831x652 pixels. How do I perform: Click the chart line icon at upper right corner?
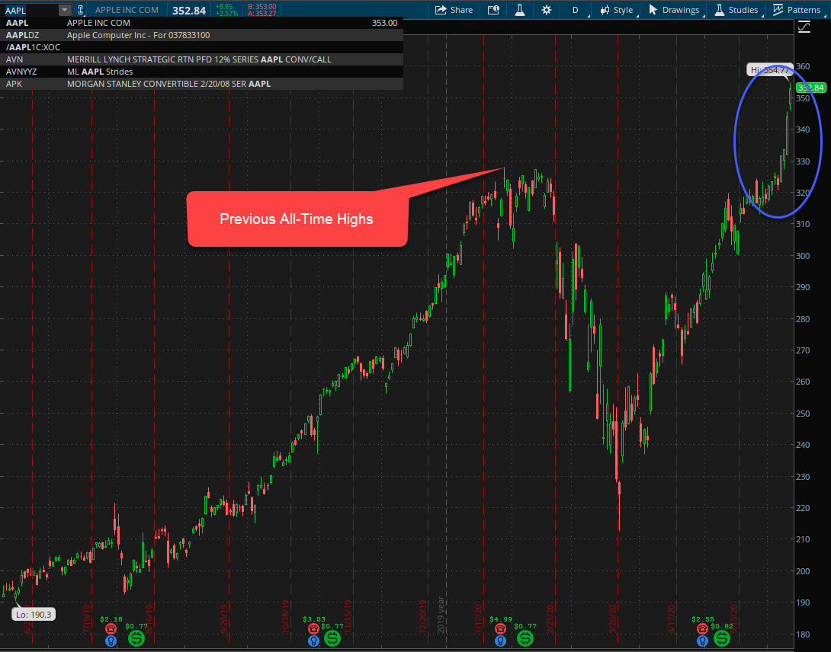click(804, 26)
